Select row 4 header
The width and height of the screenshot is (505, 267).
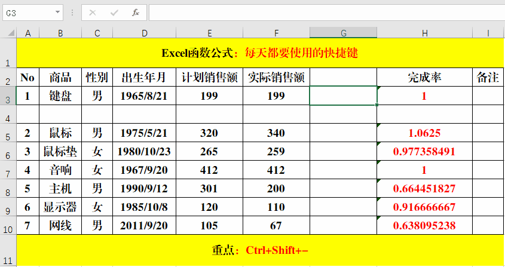[x=8, y=114]
